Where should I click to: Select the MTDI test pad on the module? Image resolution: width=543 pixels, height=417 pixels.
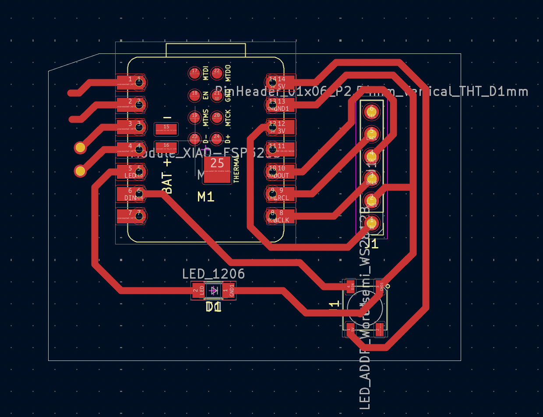(194, 73)
